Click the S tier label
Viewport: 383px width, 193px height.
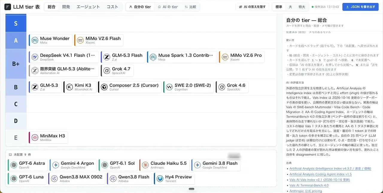(16, 23)
